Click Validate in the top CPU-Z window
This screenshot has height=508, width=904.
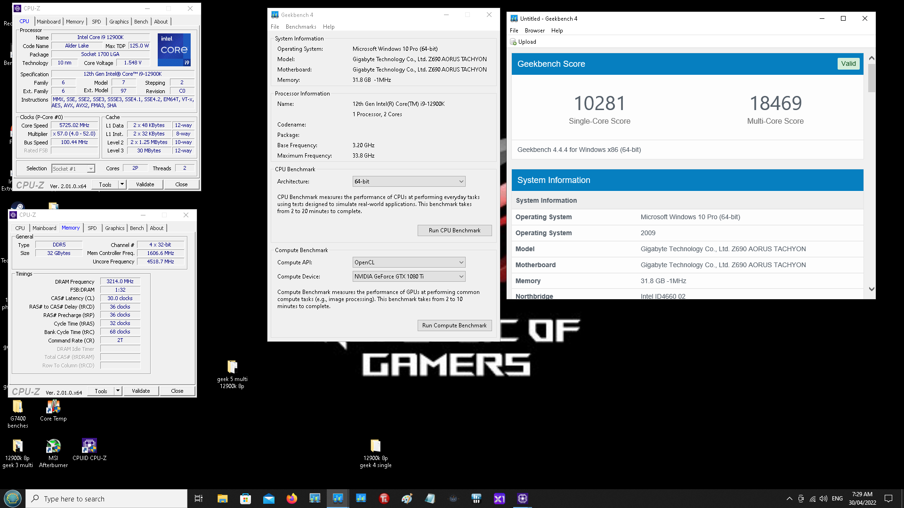coord(145,184)
